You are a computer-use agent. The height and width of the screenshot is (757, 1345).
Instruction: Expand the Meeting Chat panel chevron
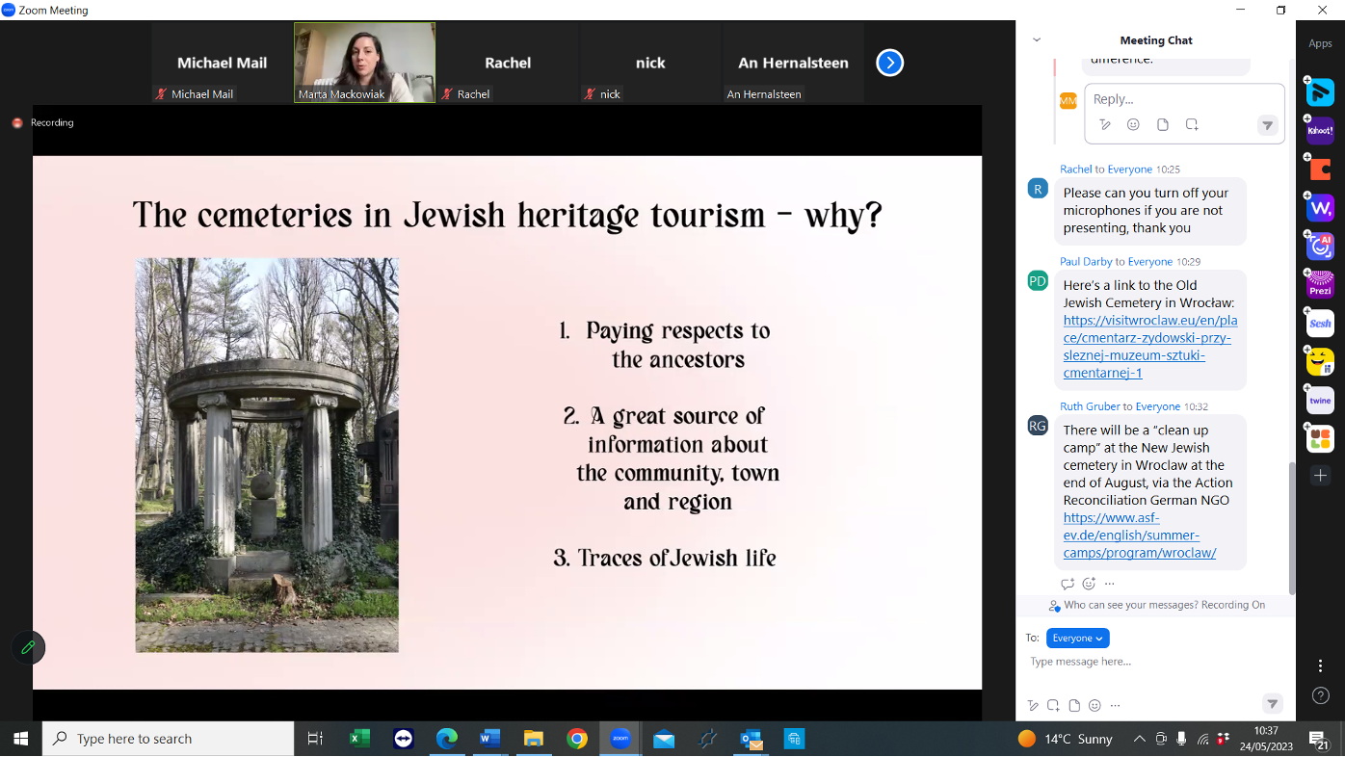coord(1036,39)
